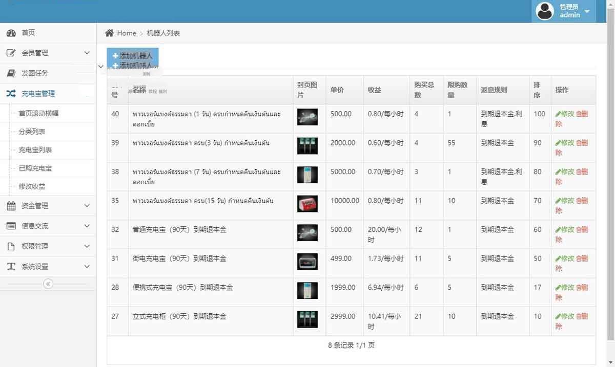Open the admin account dropdown arrow
Screen dimensions: 615x367
pos(587,11)
